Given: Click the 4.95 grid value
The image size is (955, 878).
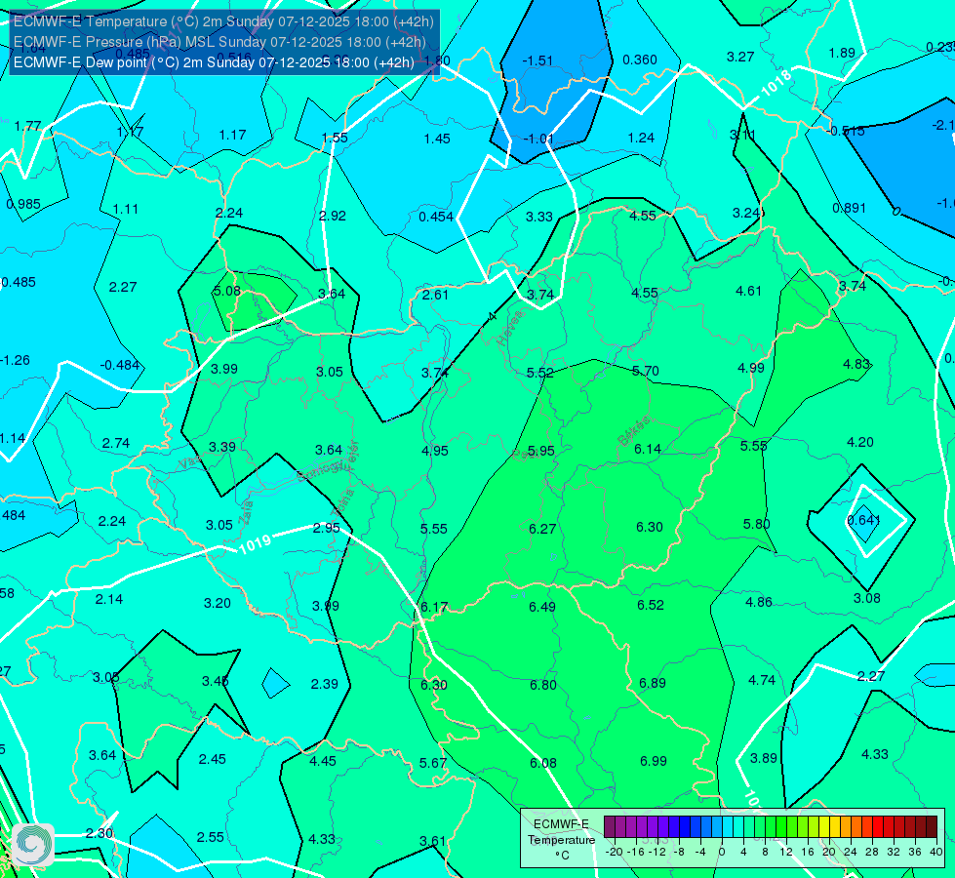Looking at the screenshot, I should [435, 451].
